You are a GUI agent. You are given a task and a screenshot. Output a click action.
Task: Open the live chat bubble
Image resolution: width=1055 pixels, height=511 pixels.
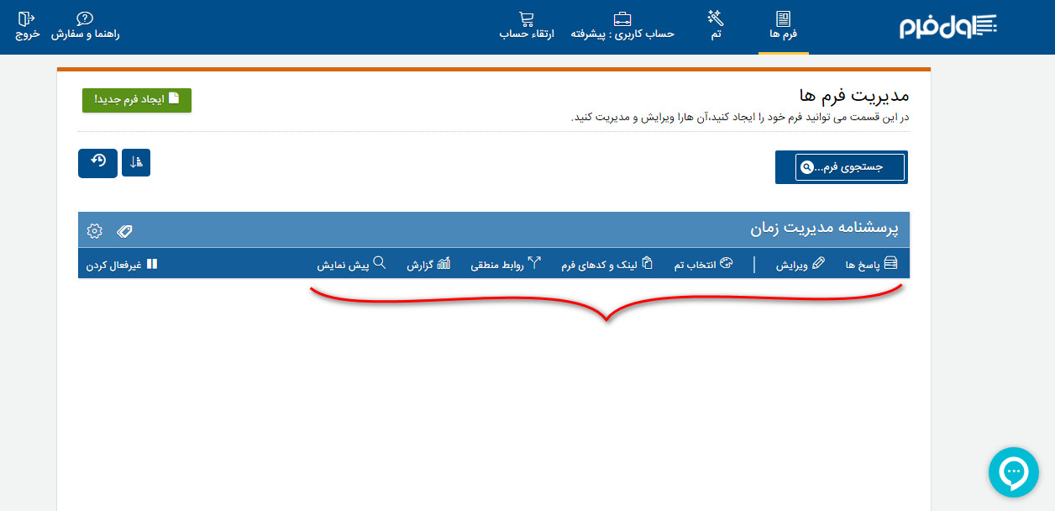(1014, 472)
